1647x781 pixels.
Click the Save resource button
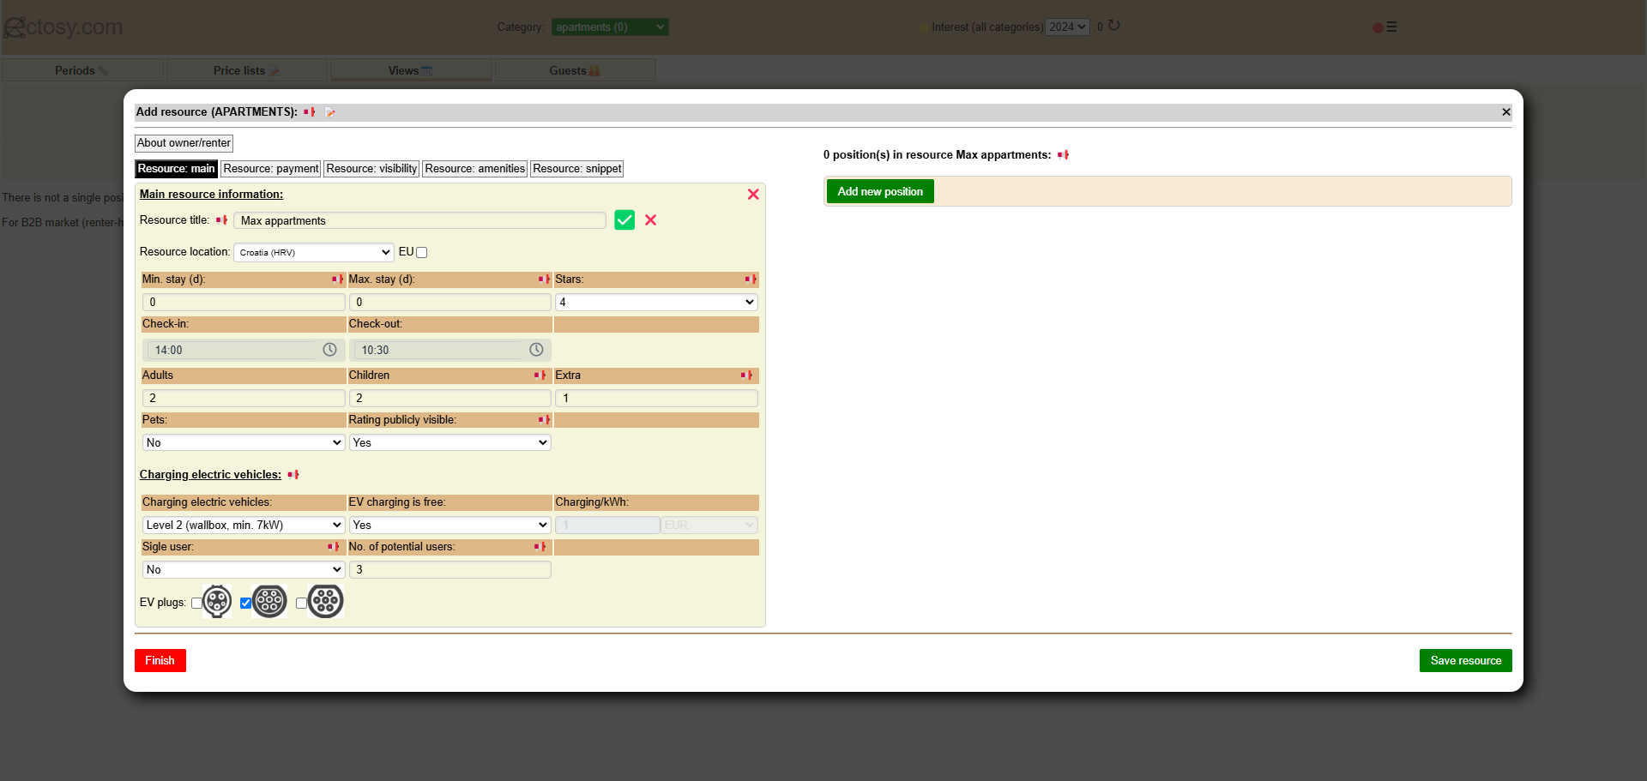point(1465,660)
